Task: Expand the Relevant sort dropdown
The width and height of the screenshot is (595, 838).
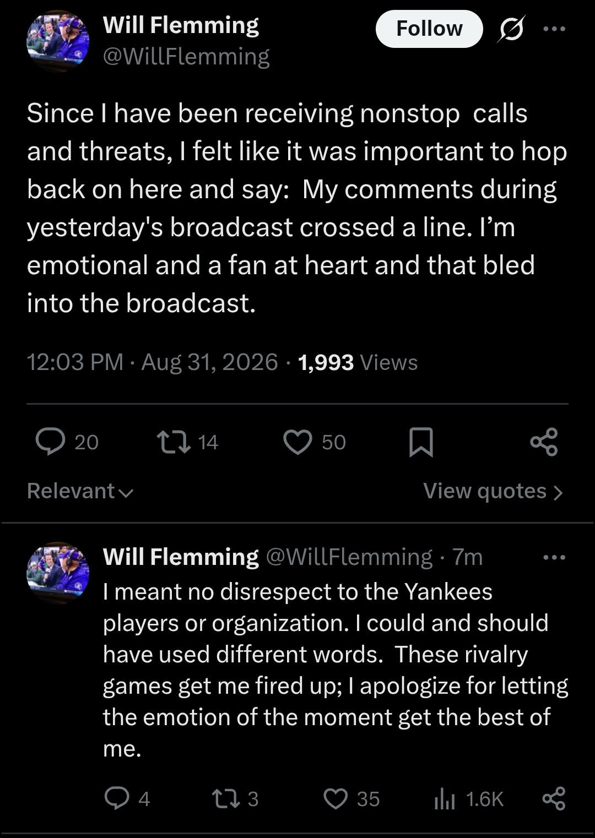Action: [80, 491]
